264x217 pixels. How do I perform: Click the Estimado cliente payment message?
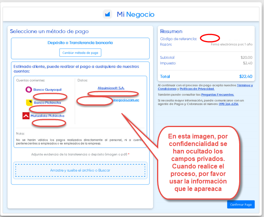click(x=76, y=69)
